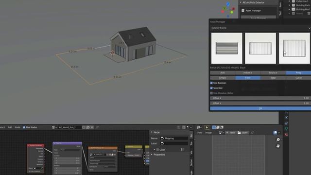Viewport: 311px width, 175px height.
Task: Click the green Y axis gizmo handle
Action: click(224, 8)
